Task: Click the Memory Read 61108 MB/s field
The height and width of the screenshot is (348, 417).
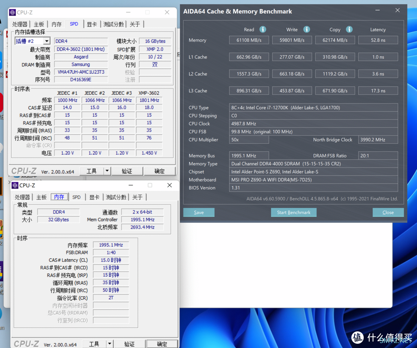Action: 249,40
